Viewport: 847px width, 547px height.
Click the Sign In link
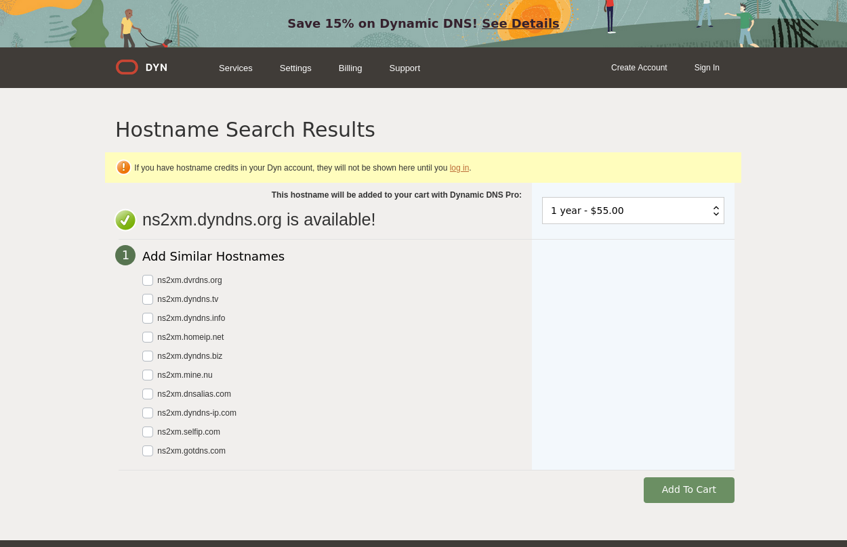click(707, 68)
